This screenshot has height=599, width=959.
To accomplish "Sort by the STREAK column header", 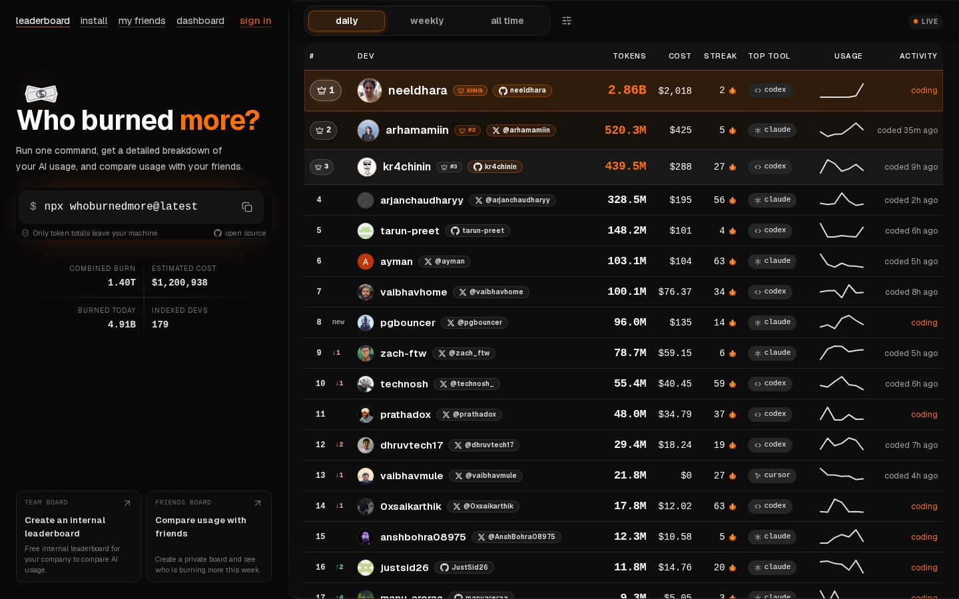I will click(x=721, y=57).
